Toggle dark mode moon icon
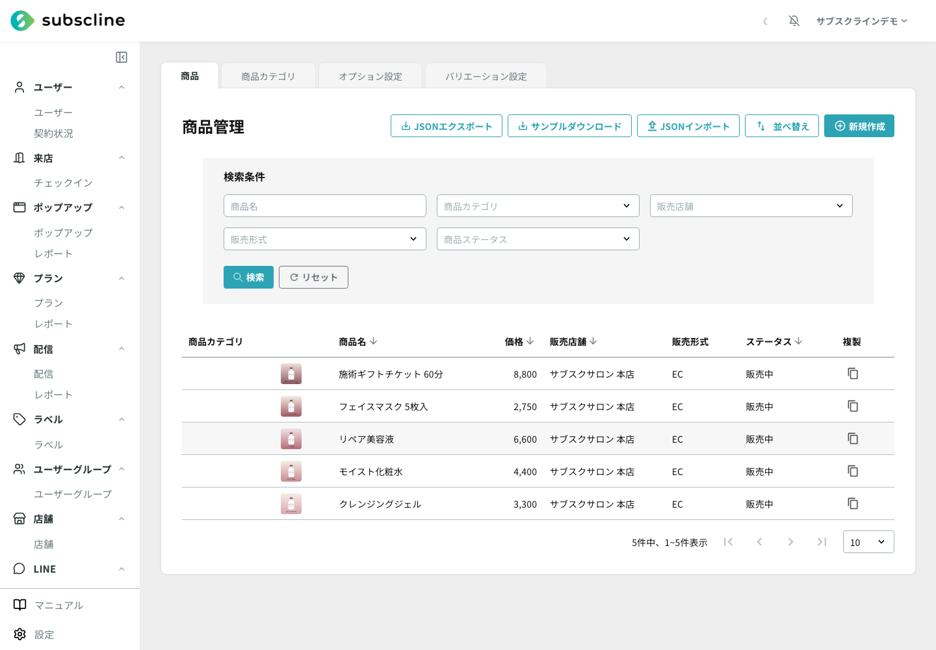This screenshot has width=936, height=650. 766,21
